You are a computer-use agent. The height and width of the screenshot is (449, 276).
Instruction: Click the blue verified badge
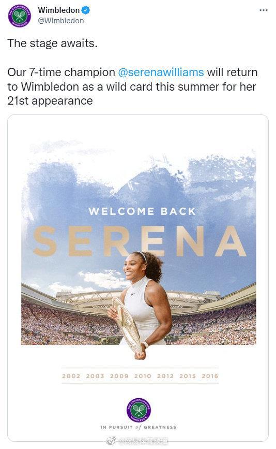pyautogui.click(x=86, y=10)
